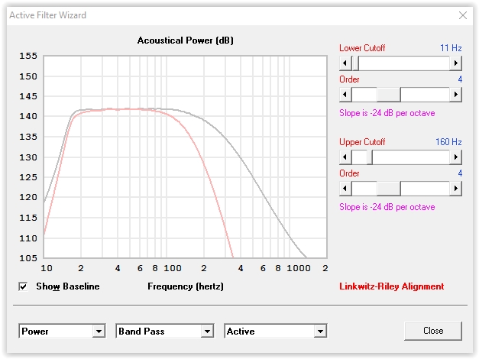Click left arrow of upper cutoff Order scrollbar
The width and height of the screenshot is (479, 359).
click(x=345, y=188)
